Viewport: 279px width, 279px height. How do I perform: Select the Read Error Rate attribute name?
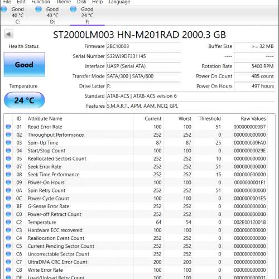(x=45, y=127)
